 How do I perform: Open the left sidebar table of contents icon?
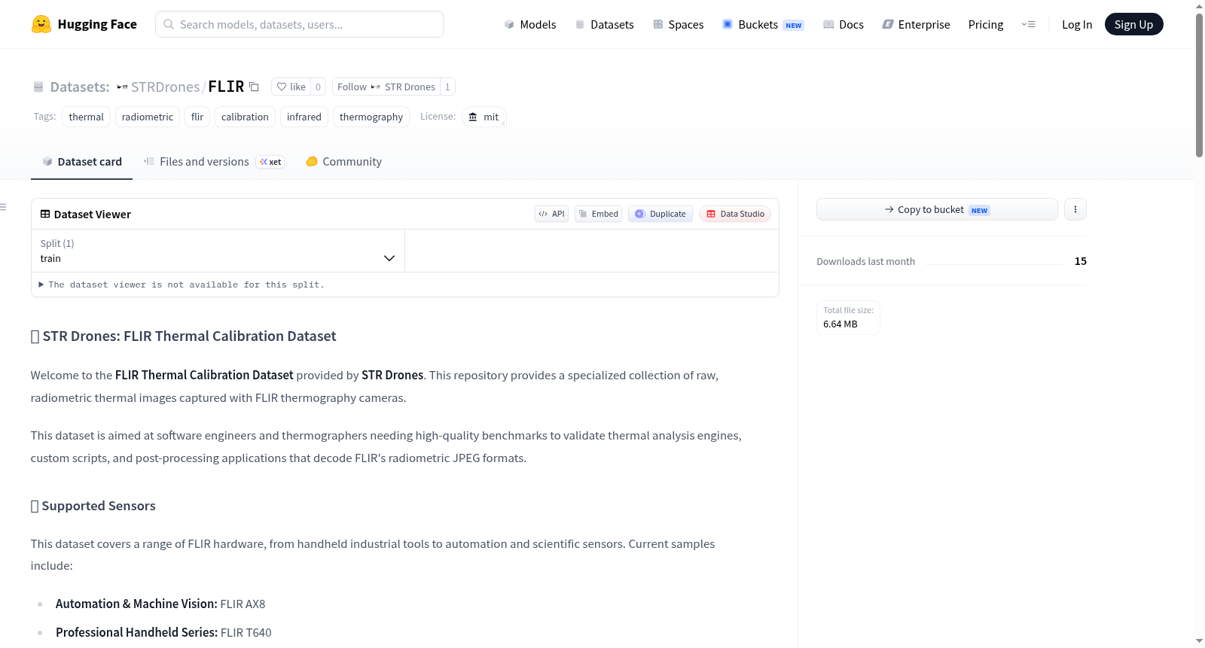(3, 207)
